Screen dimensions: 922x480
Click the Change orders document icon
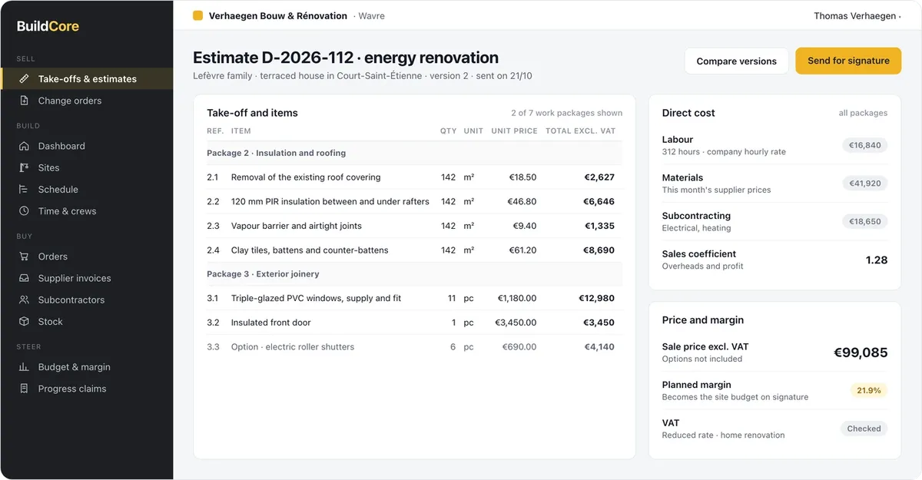point(24,101)
